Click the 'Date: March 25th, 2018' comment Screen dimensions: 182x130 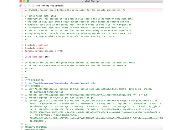41,16
